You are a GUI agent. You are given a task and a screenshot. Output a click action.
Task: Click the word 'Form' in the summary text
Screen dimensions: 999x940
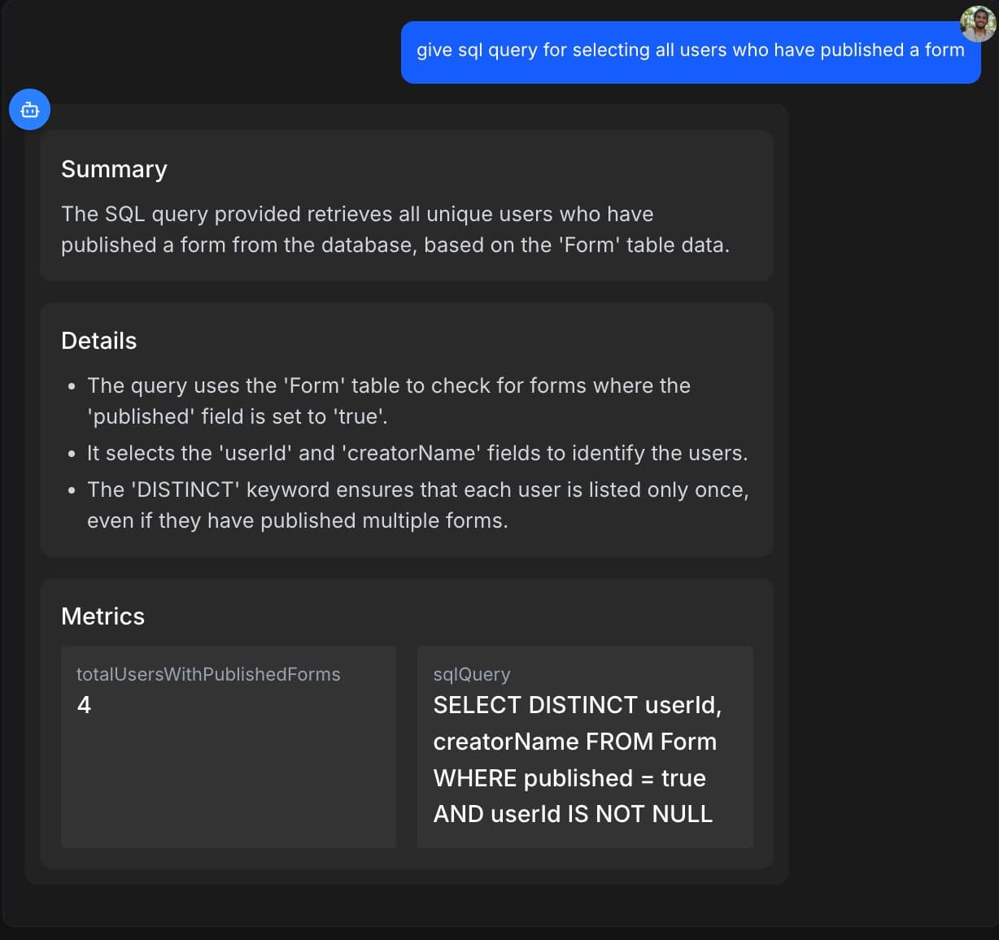click(x=589, y=246)
